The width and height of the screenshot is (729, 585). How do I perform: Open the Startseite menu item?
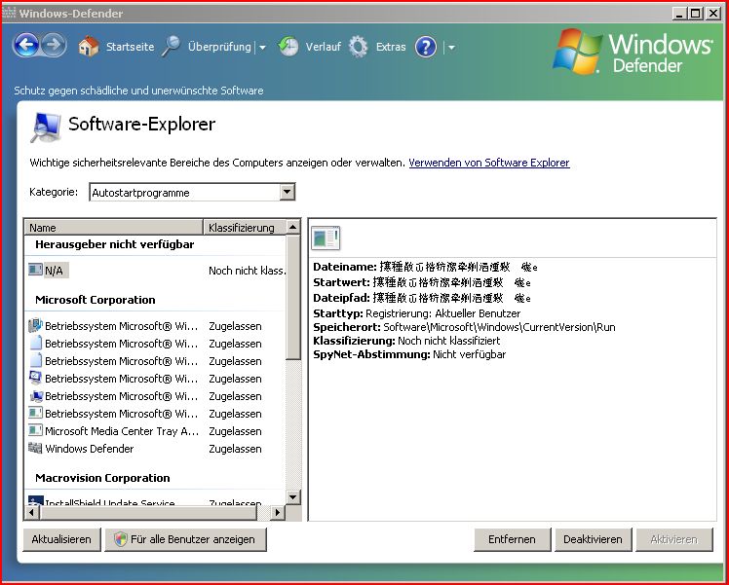pos(130,47)
